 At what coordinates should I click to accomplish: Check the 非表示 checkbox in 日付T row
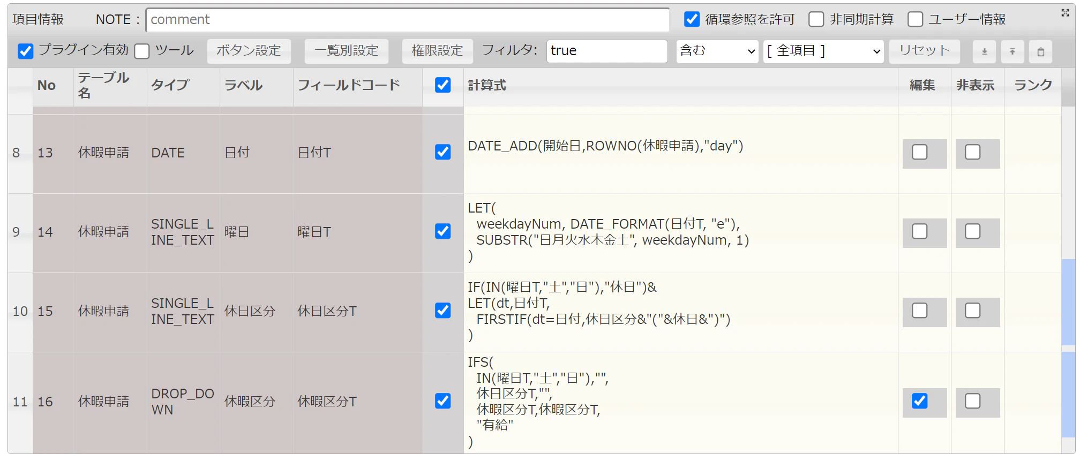[973, 152]
